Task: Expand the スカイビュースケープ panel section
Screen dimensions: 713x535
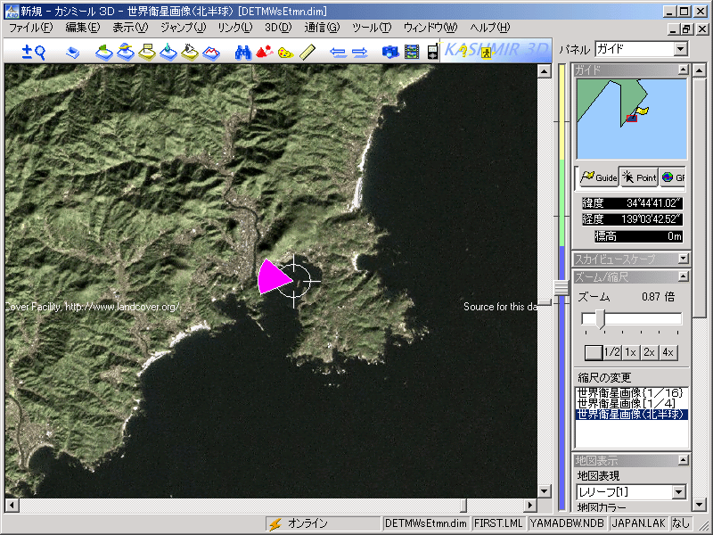Action: click(x=683, y=259)
